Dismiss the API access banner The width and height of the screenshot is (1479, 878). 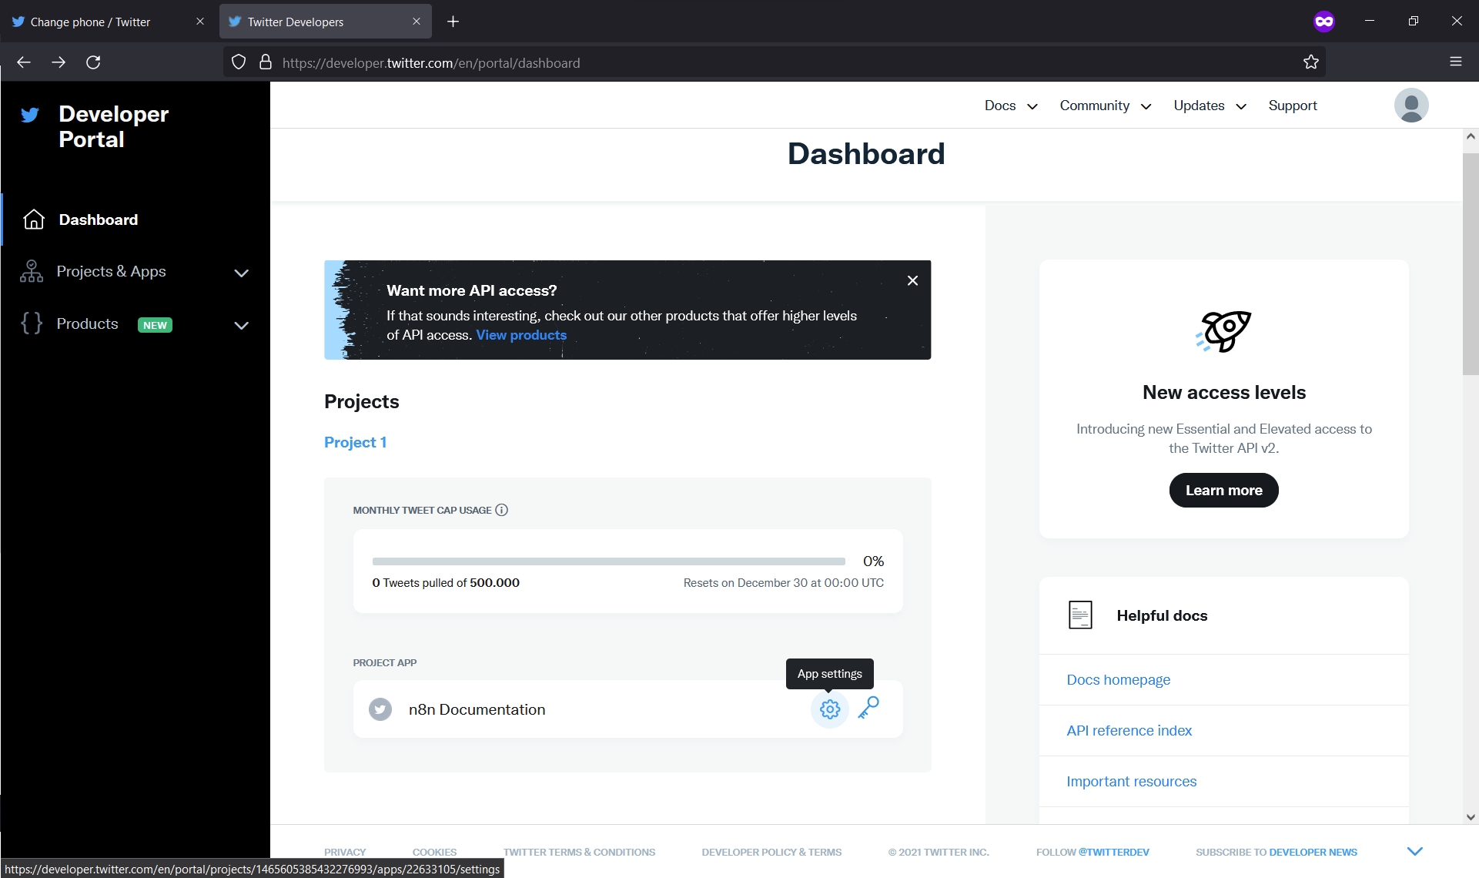[912, 280]
